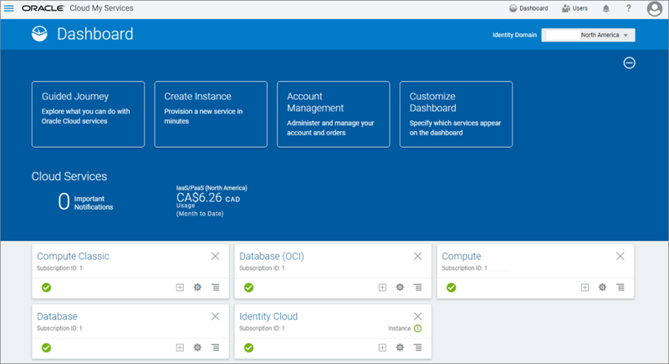669x364 pixels.
Task: Go to Dashboard in top navigation
Action: [529, 8]
